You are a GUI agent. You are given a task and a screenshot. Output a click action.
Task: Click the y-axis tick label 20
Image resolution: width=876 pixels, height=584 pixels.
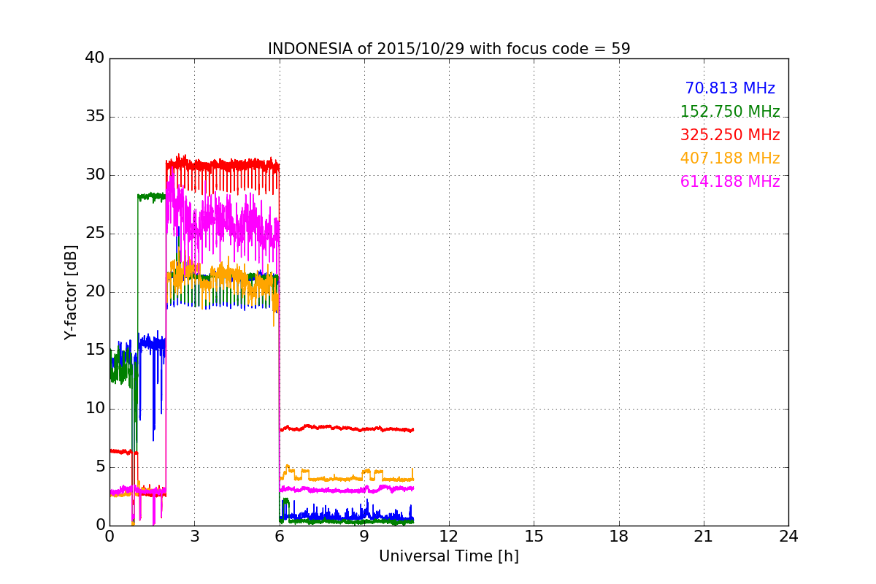tap(95, 292)
